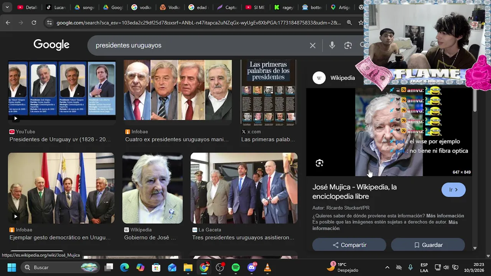Image resolution: width=491 pixels, height=276 pixels.
Task: Reload the current page
Action: [34, 23]
